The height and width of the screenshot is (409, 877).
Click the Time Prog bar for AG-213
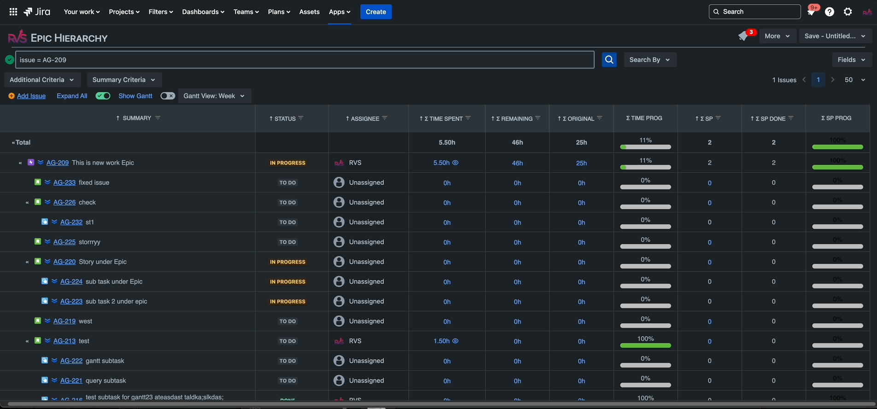point(645,345)
